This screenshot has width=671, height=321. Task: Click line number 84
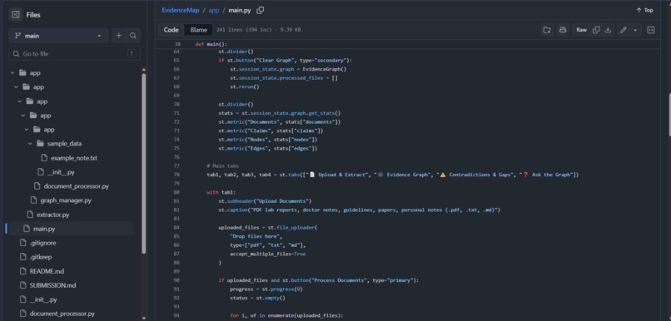click(177, 227)
